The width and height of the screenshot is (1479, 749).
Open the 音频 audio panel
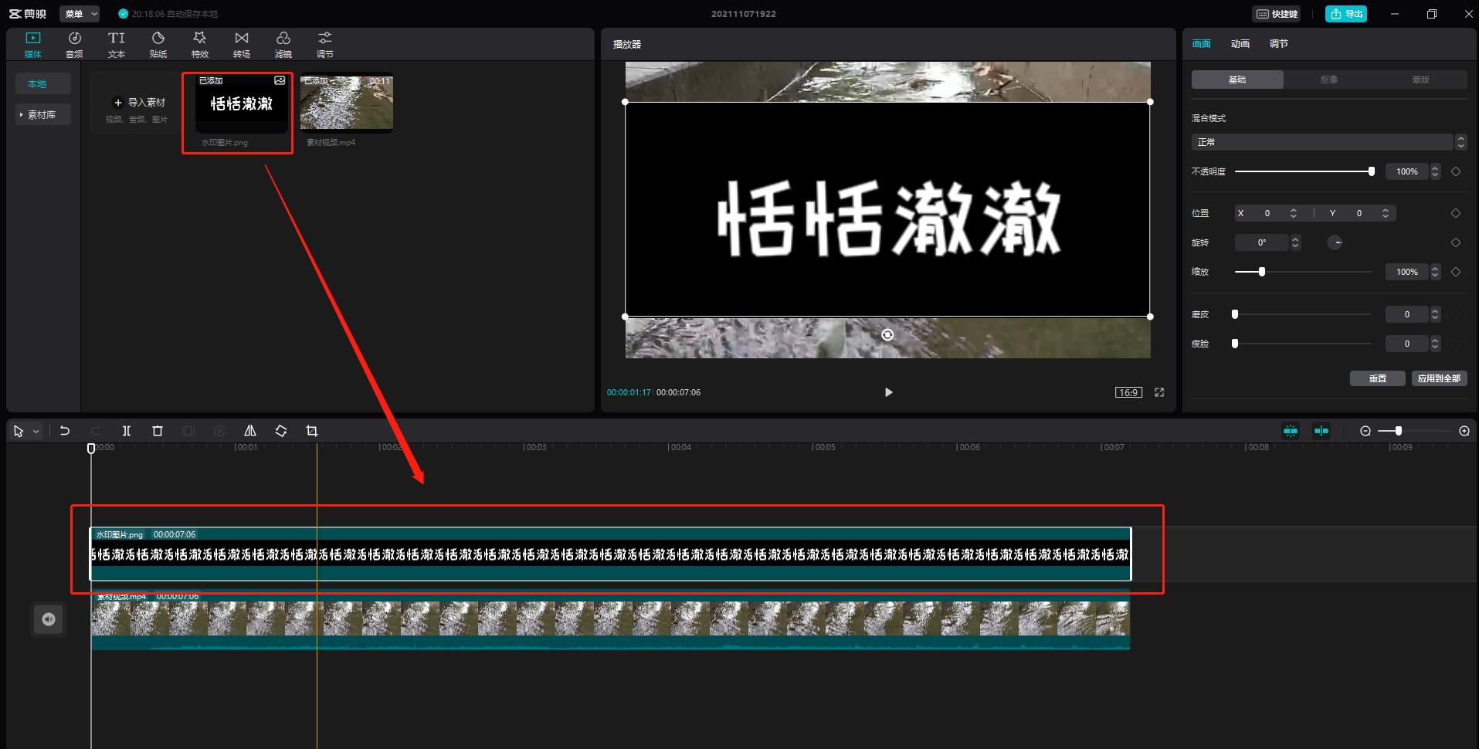click(74, 43)
